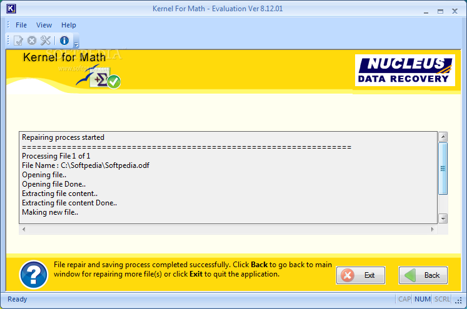Close the Kernel For Math window

454,11
